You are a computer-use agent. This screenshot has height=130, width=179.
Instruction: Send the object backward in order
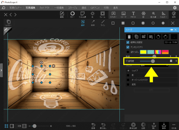151,37
